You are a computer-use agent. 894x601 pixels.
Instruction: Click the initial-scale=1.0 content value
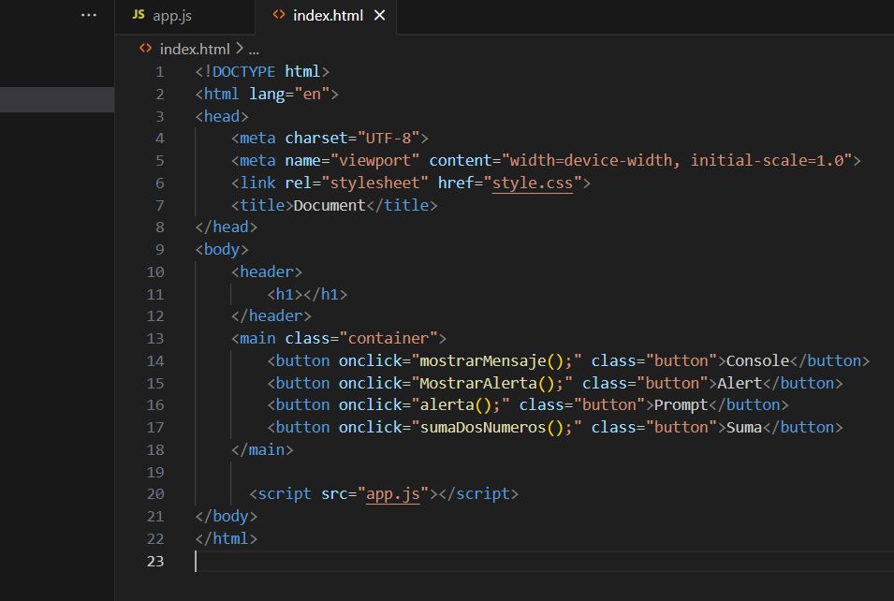point(767,161)
